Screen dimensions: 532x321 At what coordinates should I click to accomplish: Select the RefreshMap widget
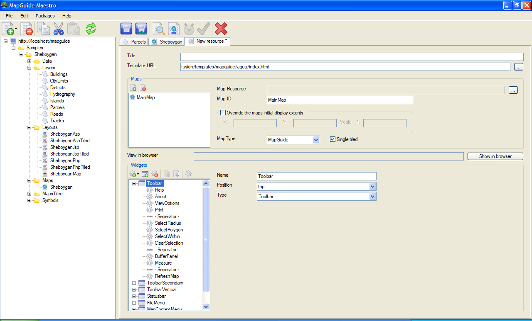[x=167, y=276]
